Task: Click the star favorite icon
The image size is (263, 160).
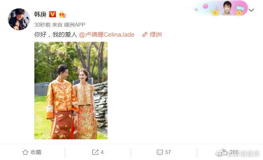Action: (25, 152)
